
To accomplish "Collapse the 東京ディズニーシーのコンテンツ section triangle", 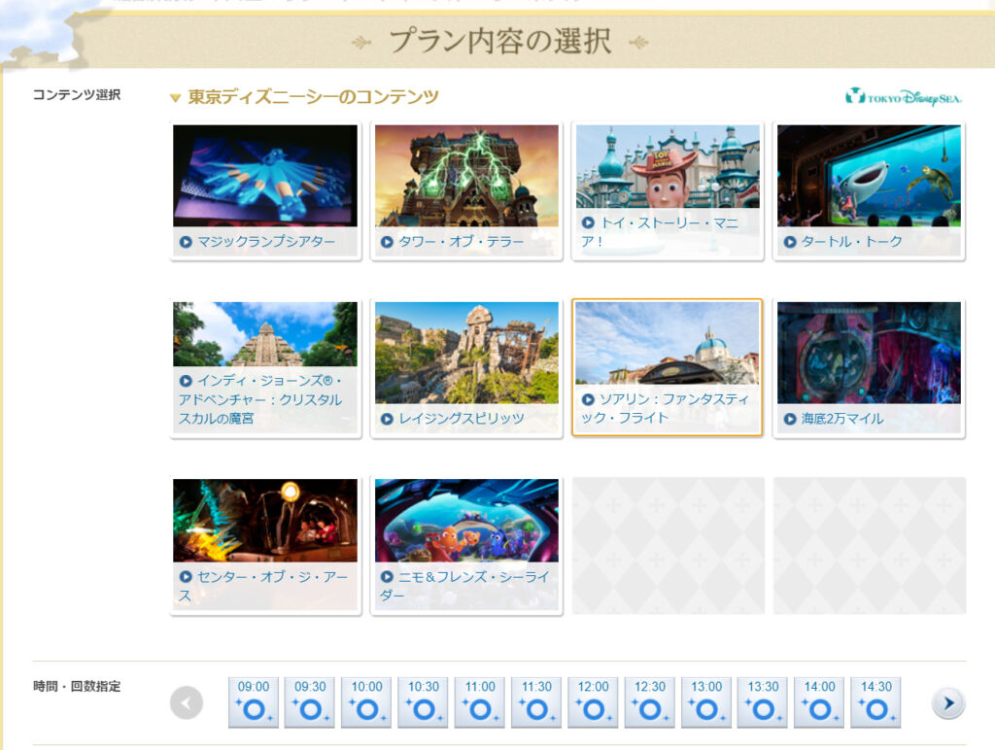I will 175,98.
